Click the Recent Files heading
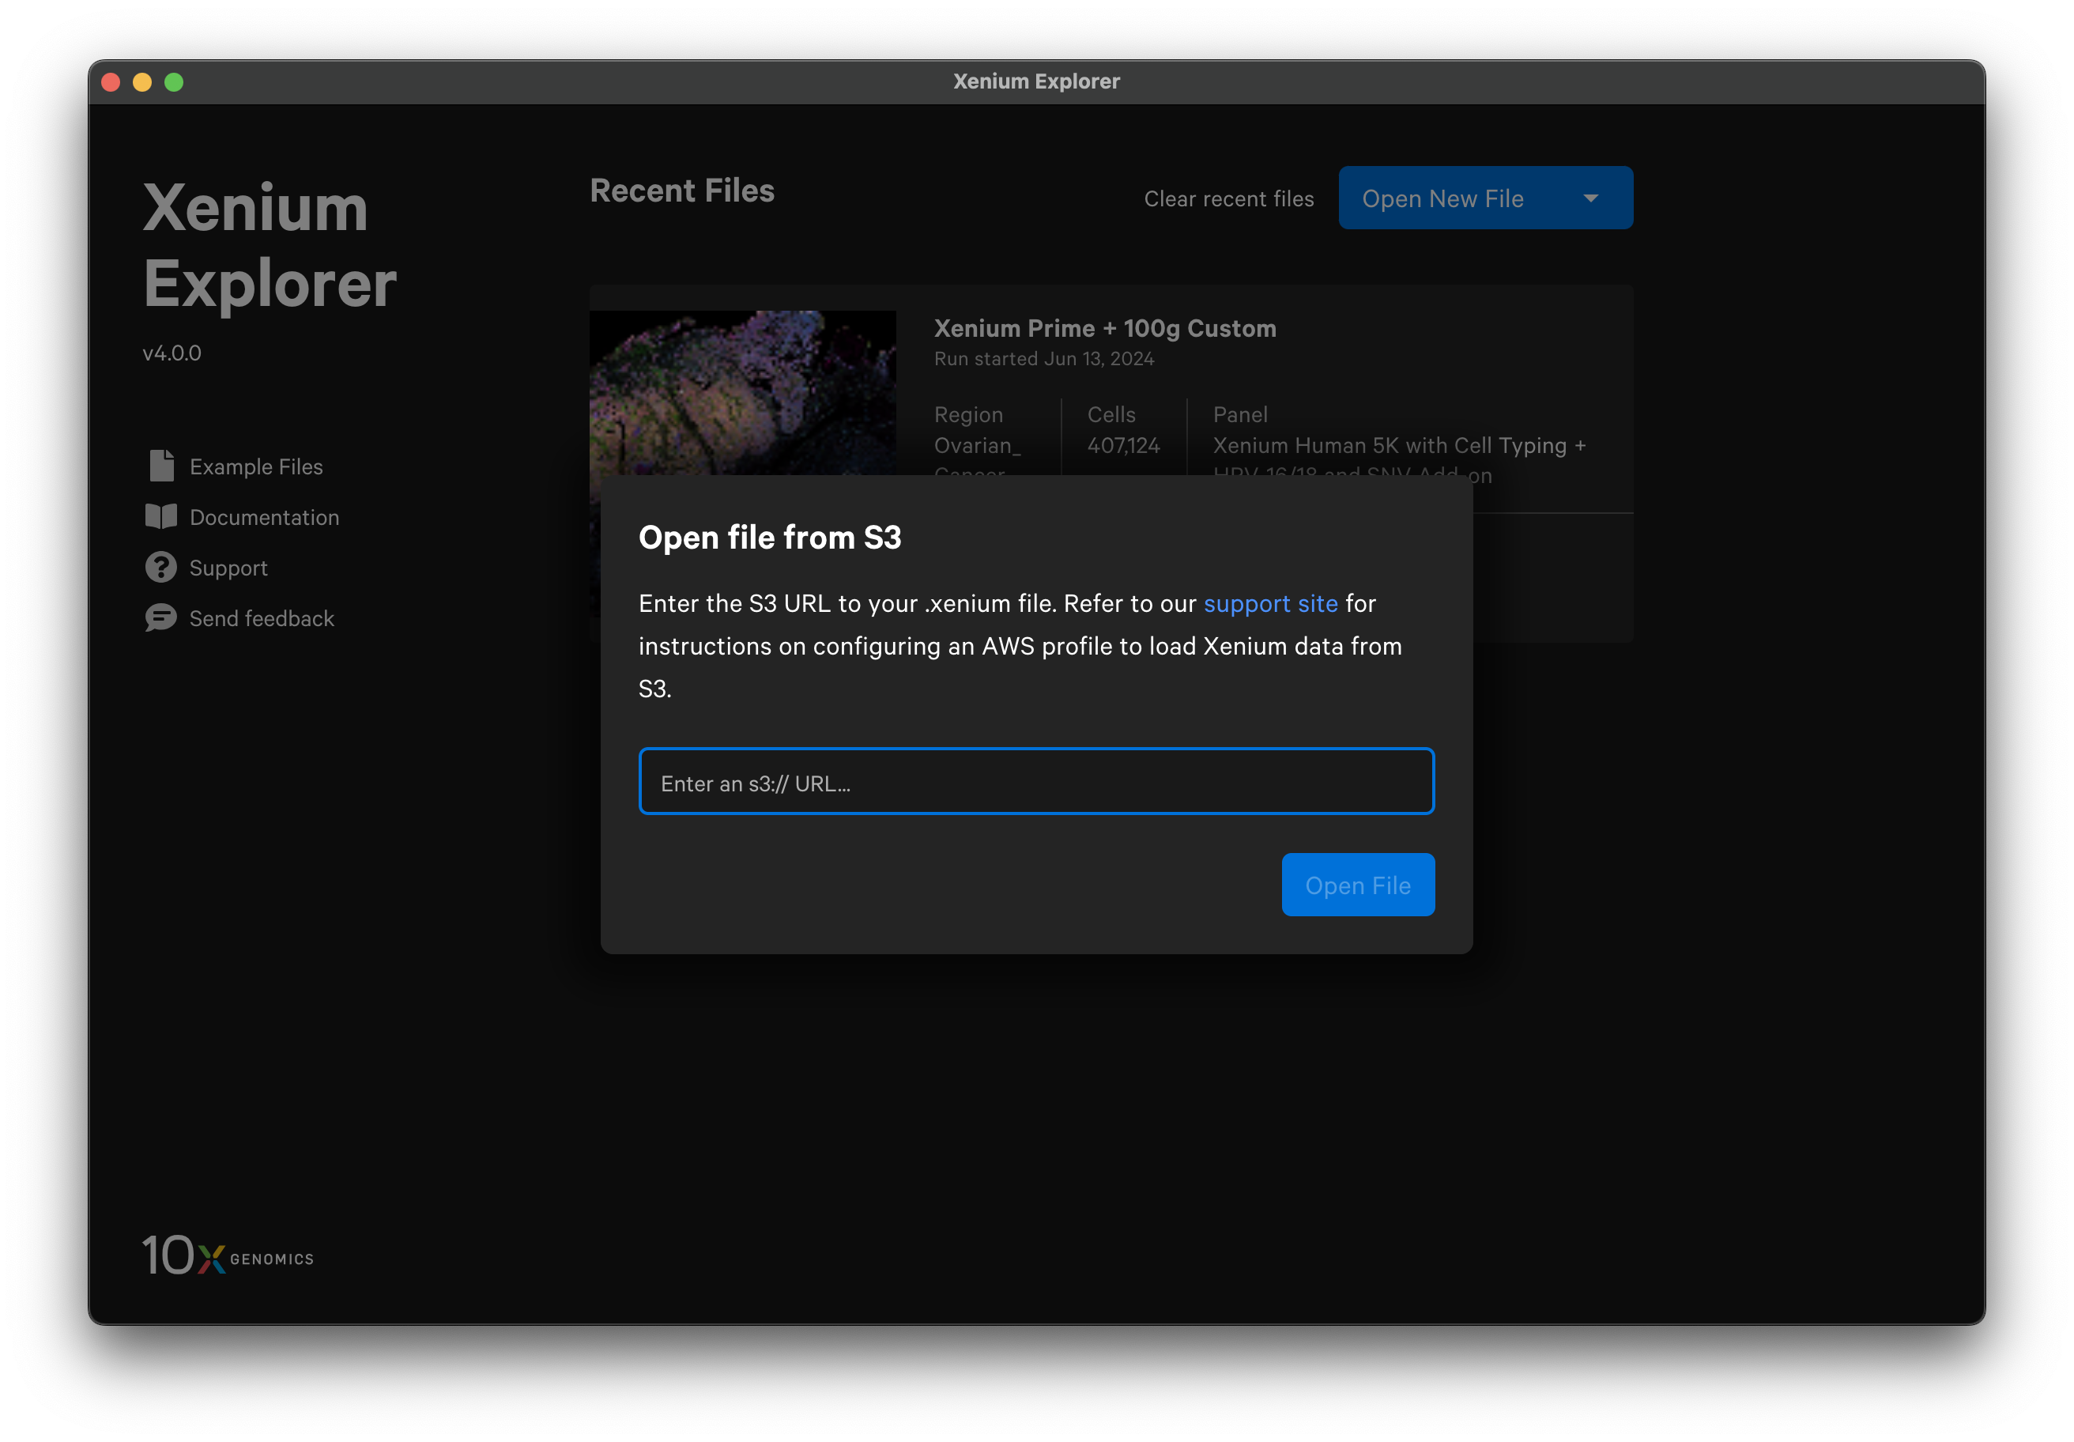This screenshot has width=2074, height=1442. 682,191
